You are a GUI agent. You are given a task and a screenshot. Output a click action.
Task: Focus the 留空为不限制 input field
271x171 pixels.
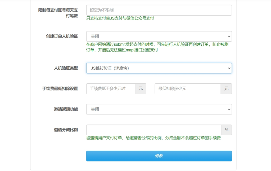[x=159, y=10]
